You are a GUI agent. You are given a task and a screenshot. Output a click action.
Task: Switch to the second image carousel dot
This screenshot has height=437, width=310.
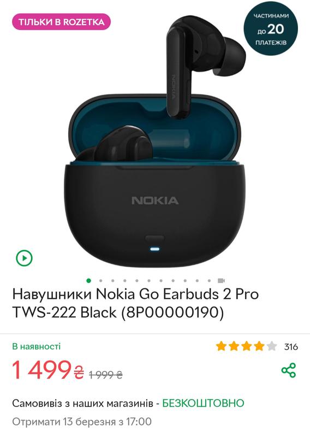tap(100, 281)
